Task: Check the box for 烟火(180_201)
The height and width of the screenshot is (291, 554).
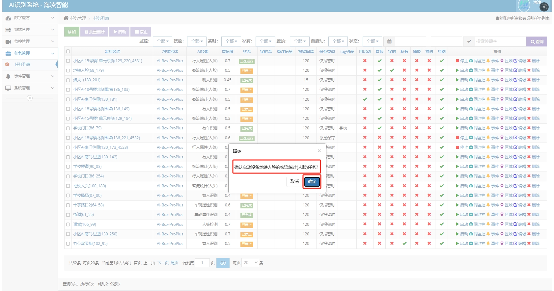Action: (x=68, y=80)
